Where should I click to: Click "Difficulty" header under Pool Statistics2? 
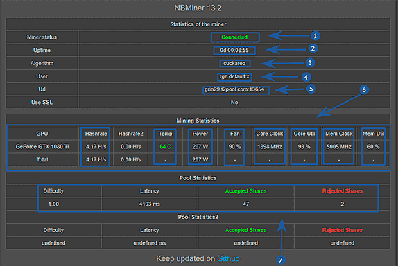coord(53,230)
